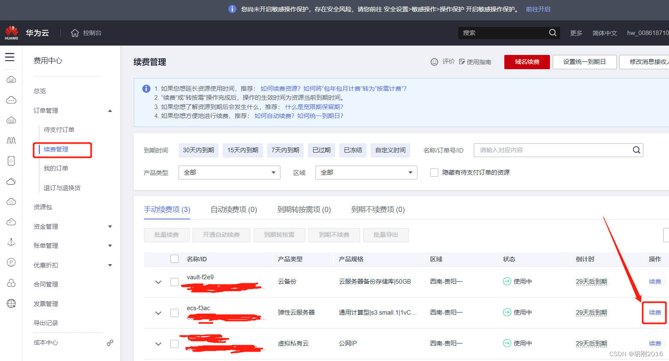Check the ecs-f3ac row checkbox
This screenshot has height=361, width=669.
174,313
